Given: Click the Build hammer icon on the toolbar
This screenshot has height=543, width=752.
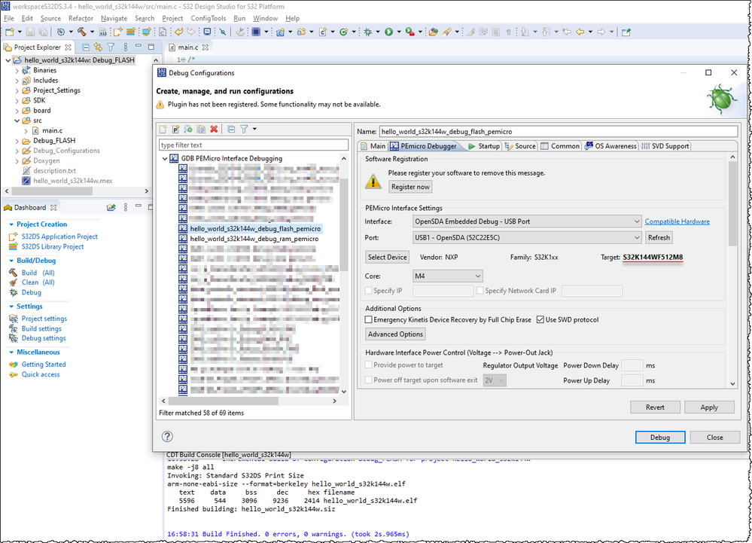Looking at the screenshot, I should pos(81,32).
